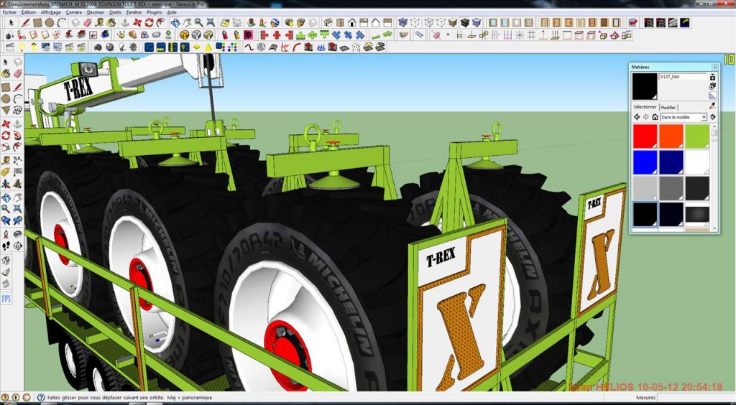The width and height of the screenshot is (736, 405).
Task: Pick the white material swatch
Action: click(697, 162)
